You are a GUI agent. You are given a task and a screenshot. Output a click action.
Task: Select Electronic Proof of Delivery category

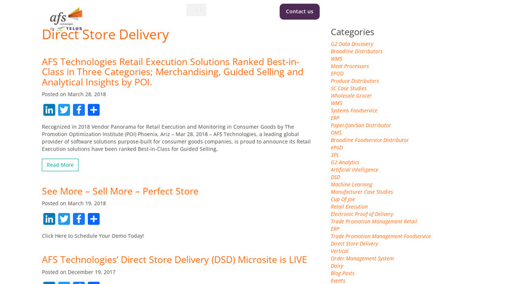tap(362, 214)
